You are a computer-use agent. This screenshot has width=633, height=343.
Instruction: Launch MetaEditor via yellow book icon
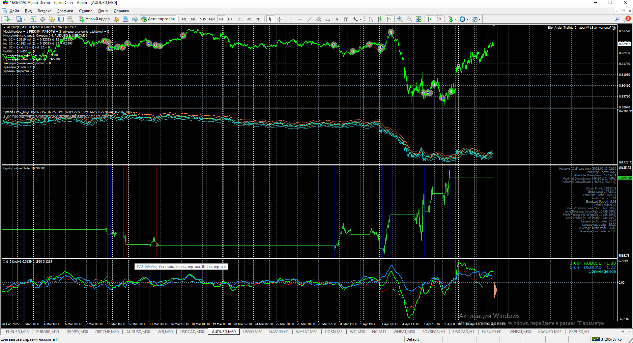116,19
